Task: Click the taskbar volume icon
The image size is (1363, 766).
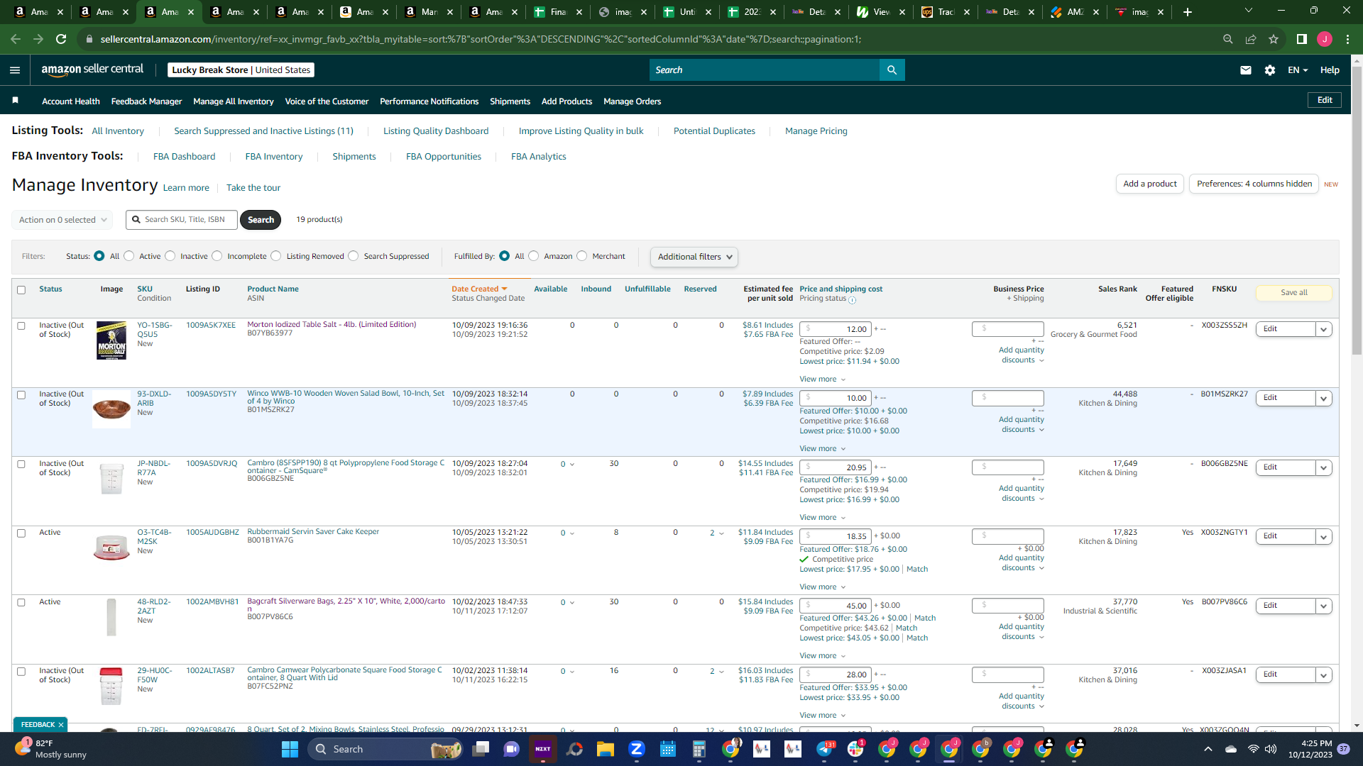Action: click(x=1271, y=749)
